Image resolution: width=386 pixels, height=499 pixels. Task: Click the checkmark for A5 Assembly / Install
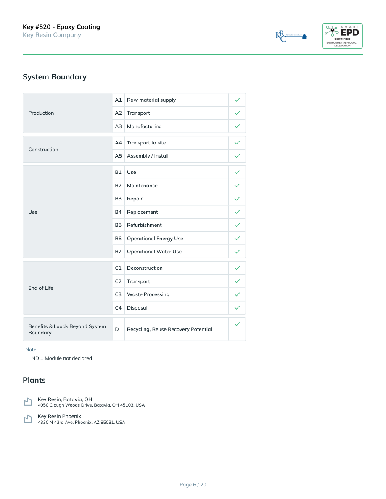(237, 156)
